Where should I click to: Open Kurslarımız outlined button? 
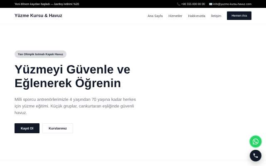(58, 128)
